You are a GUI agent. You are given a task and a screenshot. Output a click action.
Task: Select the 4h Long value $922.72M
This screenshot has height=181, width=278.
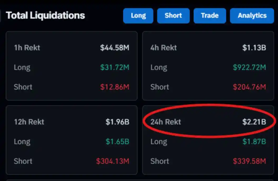[x=249, y=67]
